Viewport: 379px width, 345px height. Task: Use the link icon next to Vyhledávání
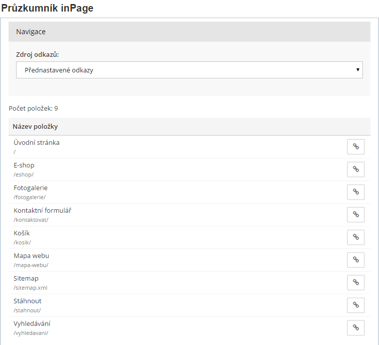click(x=355, y=327)
